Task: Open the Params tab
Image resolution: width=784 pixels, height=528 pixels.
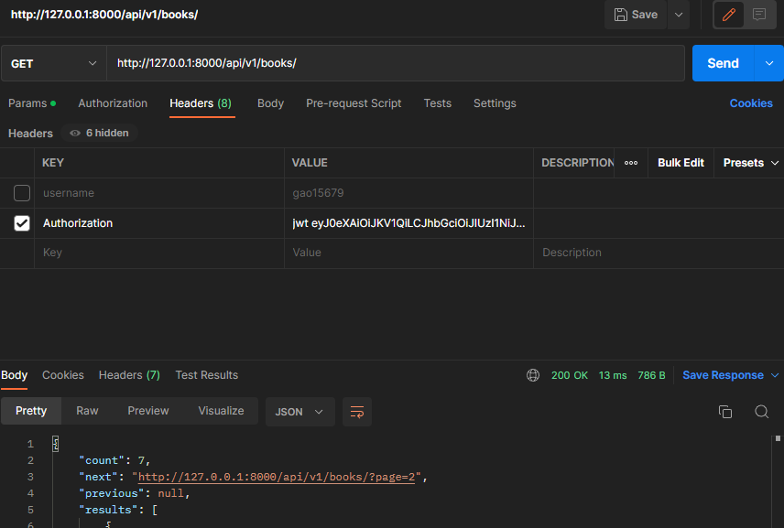Action: (x=32, y=103)
